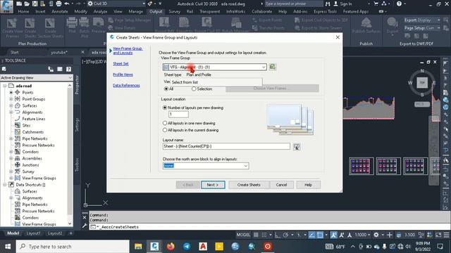Image resolution: width=451 pixels, height=253 pixels.
Task: Click the Help button in dialog
Action: (x=308, y=185)
